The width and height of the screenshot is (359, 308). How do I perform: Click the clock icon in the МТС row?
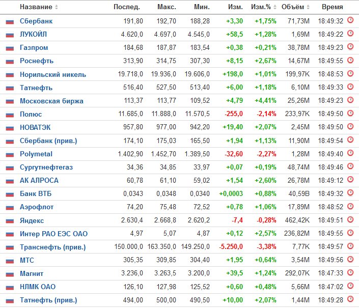click(350, 259)
